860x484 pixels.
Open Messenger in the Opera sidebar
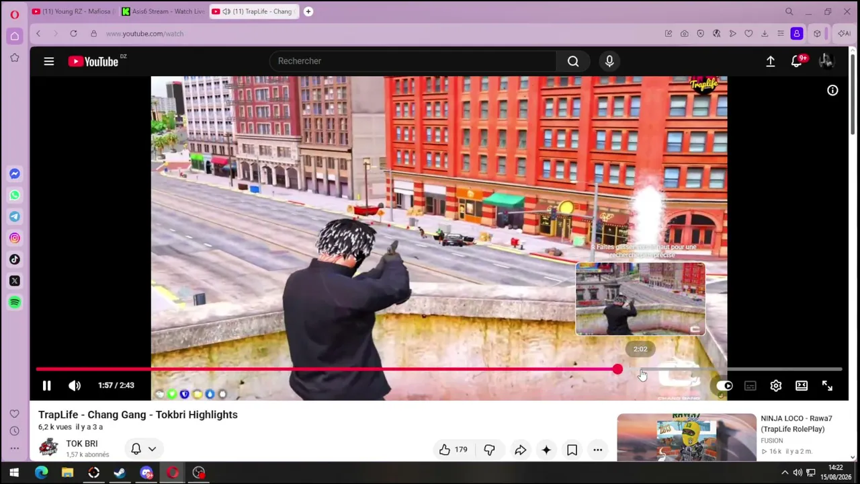tap(14, 174)
